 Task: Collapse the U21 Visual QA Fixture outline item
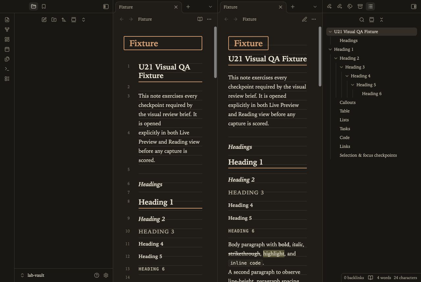tap(330, 32)
